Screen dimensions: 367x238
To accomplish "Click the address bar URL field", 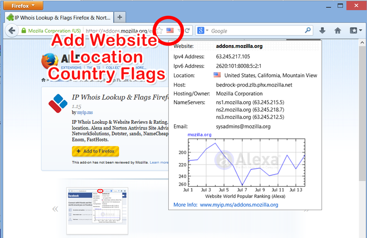I will [x=120, y=31].
